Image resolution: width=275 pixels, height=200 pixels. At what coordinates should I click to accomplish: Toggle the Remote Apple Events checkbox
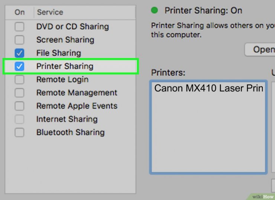pyautogui.click(x=19, y=106)
